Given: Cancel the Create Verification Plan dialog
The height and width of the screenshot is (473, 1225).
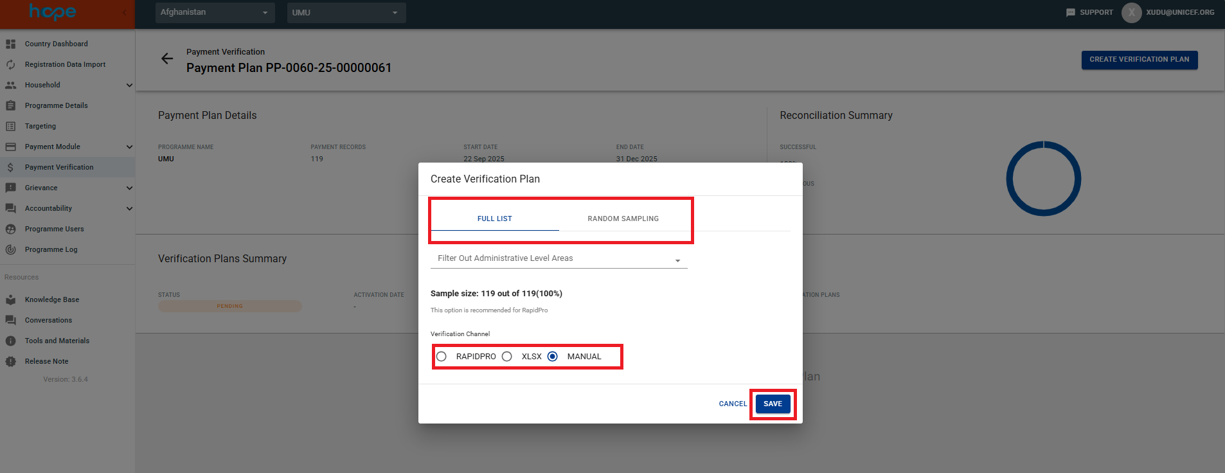Looking at the screenshot, I should 733,404.
